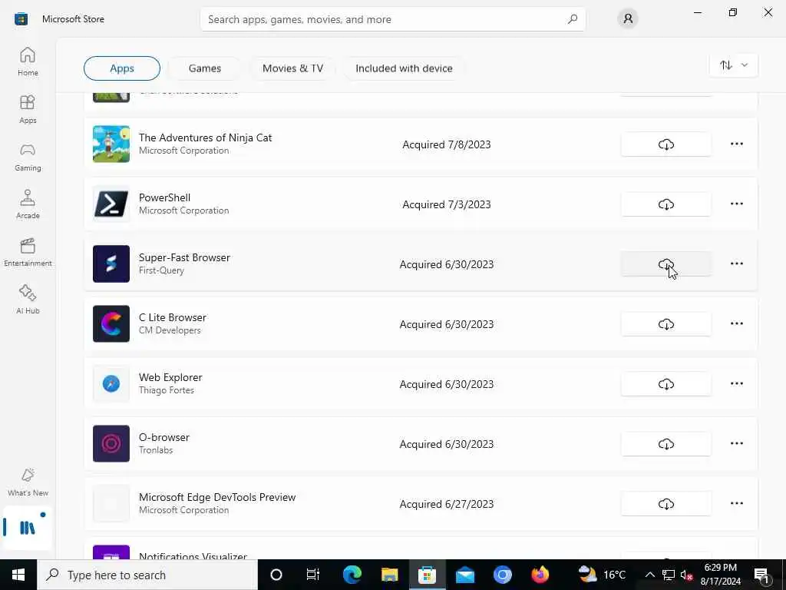Viewport: 786px width, 590px height.
Task: Open the Entertainment section
Action: point(28,252)
